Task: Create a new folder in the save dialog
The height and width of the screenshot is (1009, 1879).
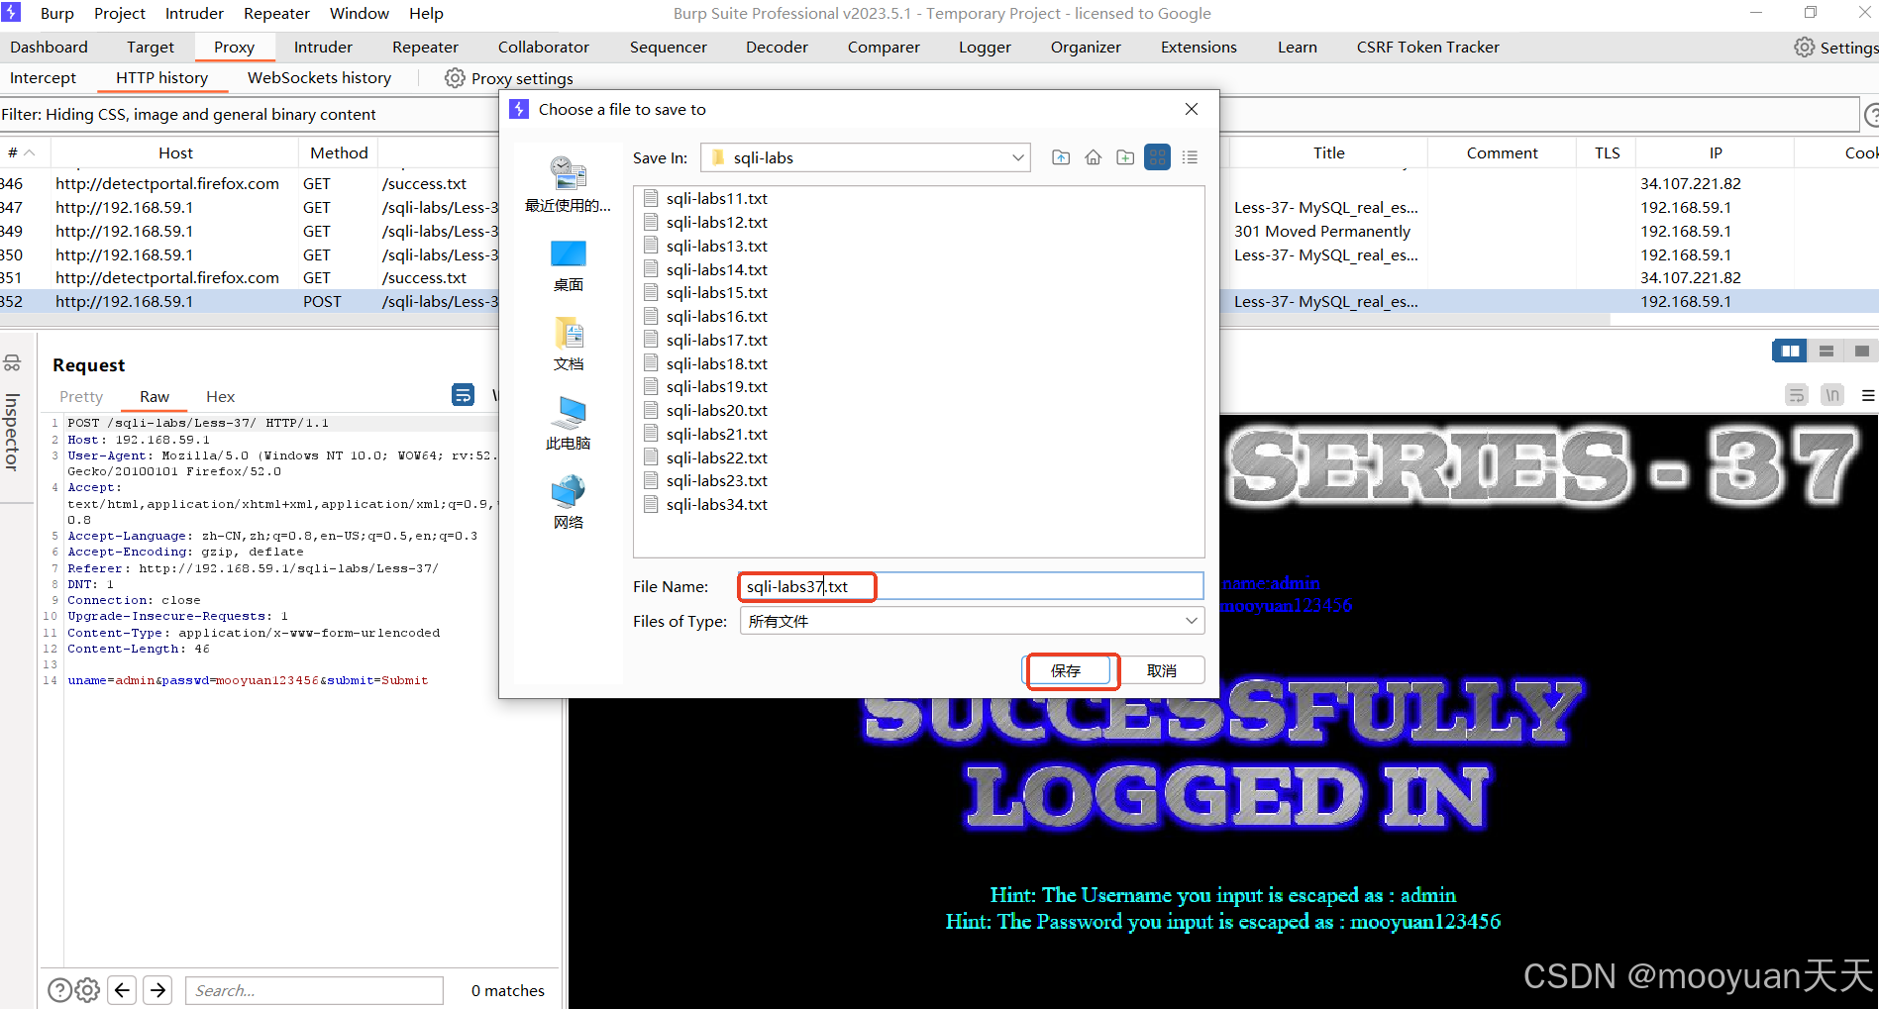Action: click(1125, 157)
